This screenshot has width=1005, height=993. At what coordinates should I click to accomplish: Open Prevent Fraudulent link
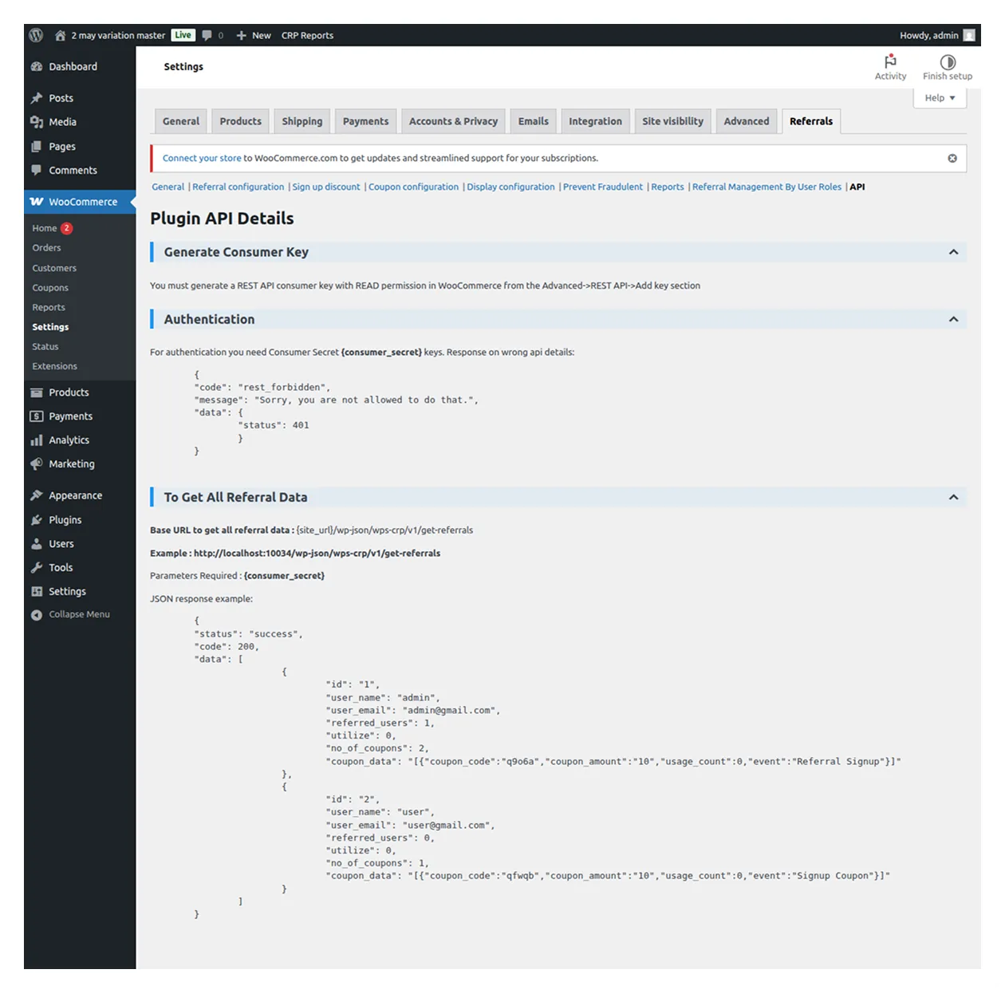click(x=603, y=187)
